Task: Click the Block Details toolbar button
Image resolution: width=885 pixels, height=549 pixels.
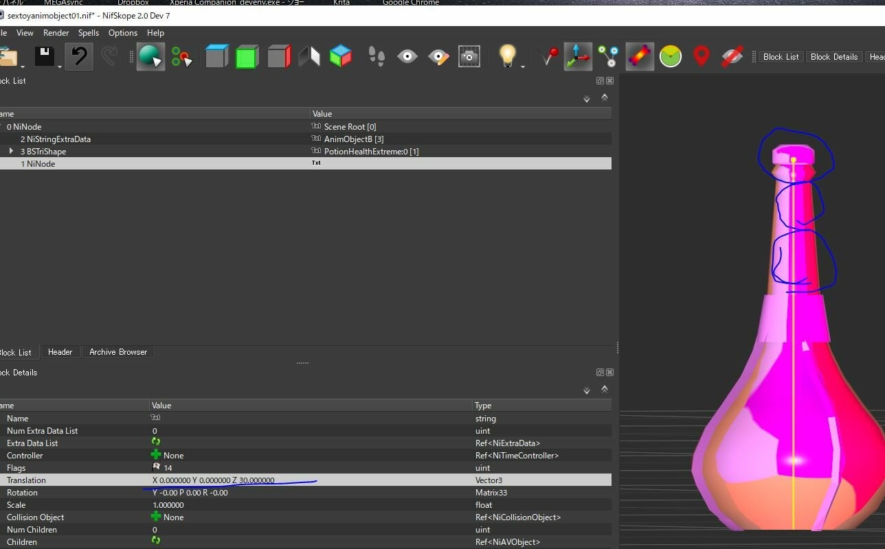Action: click(834, 57)
